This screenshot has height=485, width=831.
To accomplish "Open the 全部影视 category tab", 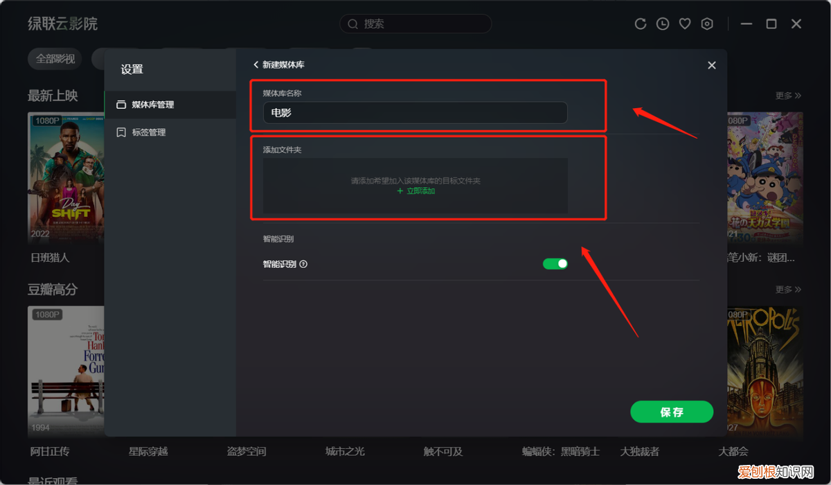I will [55, 58].
